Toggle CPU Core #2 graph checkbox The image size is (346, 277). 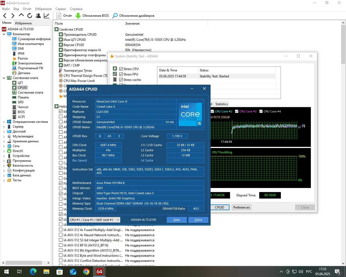tap(212, 111)
